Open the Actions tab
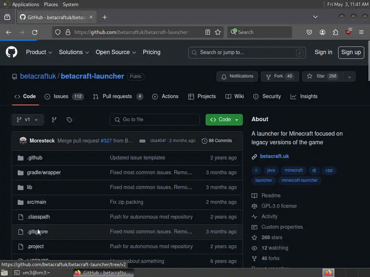 pyautogui.click(x=165, y=97)
